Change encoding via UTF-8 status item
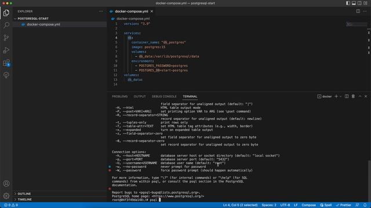Screen dimensions: 371x208 point(285,205)
